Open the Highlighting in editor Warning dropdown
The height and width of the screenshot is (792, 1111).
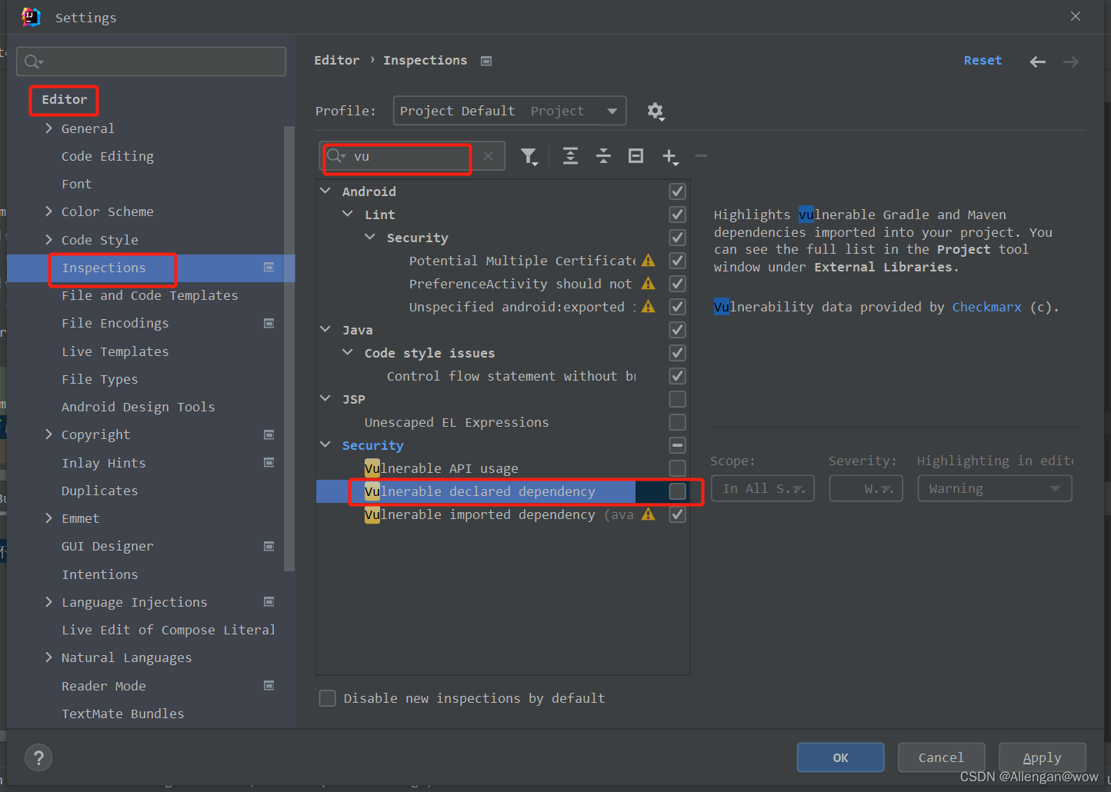[x=994, y=488]
